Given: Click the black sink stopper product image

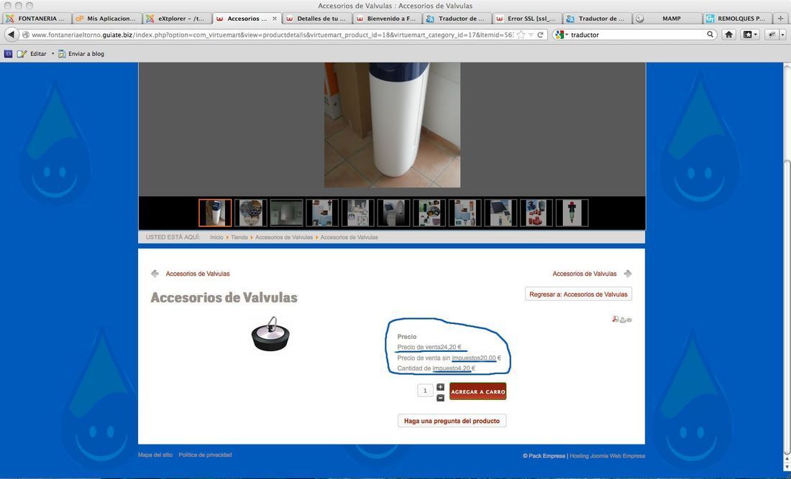Looking at the screenshot, I should (271, 334).
